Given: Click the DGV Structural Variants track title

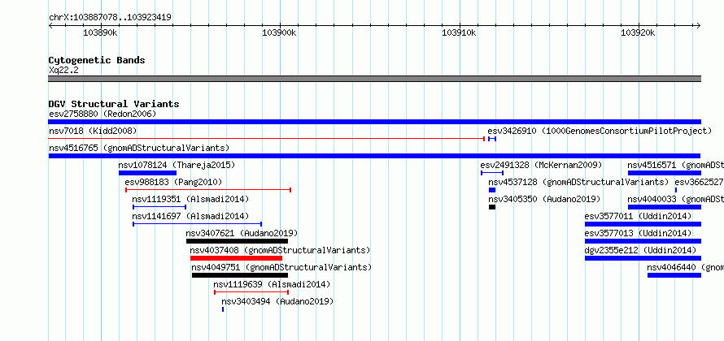Looking at the screenshot, I should pyautogui.click(x=114, y=104).
